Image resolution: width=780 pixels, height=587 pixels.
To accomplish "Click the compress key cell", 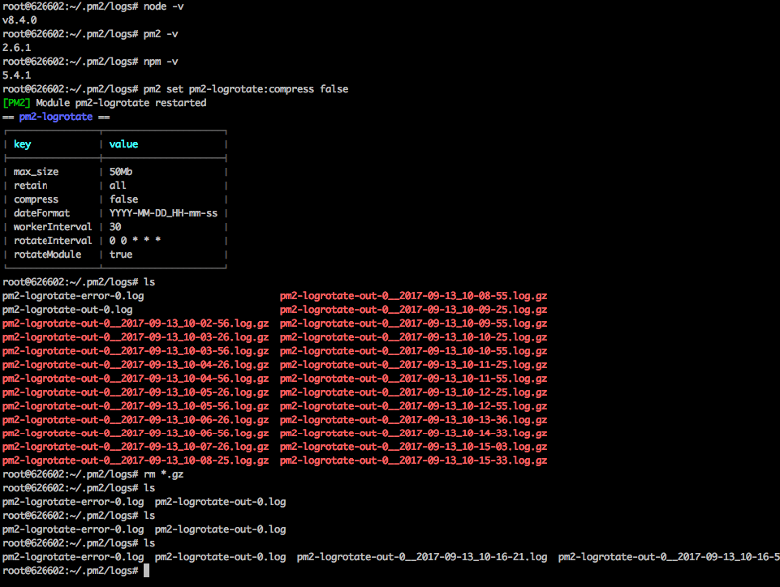I will point(36,199).
